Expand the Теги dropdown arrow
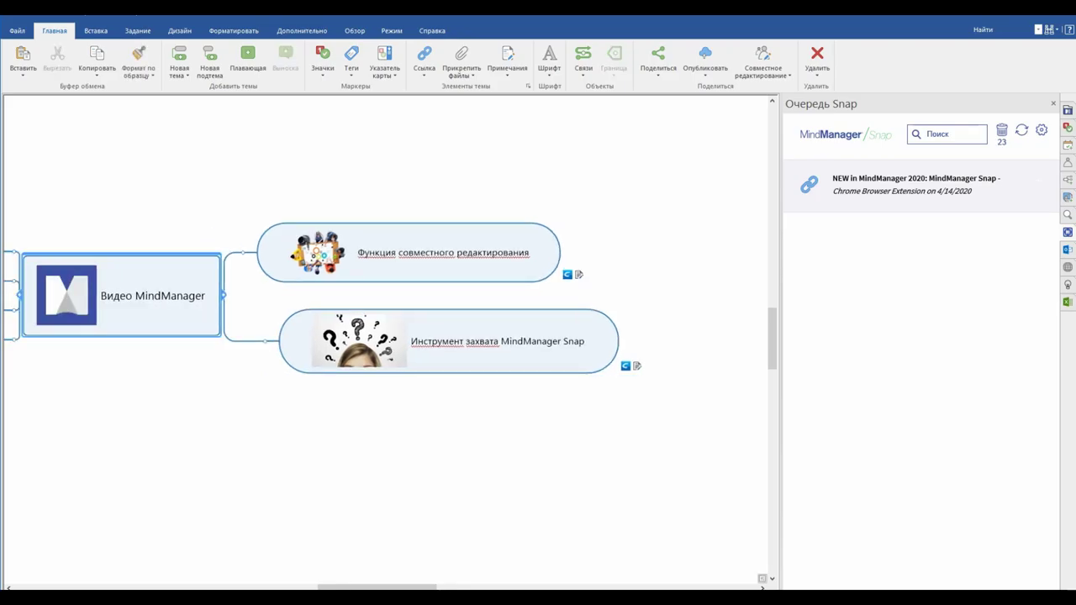 [351, 76]
